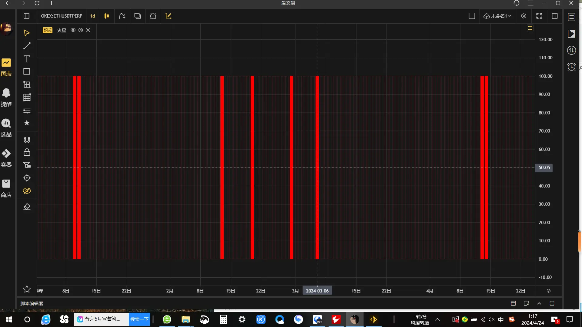Open the 选品 sidebar tab
The width and height of the screenshot is (582, 327).
6,127
